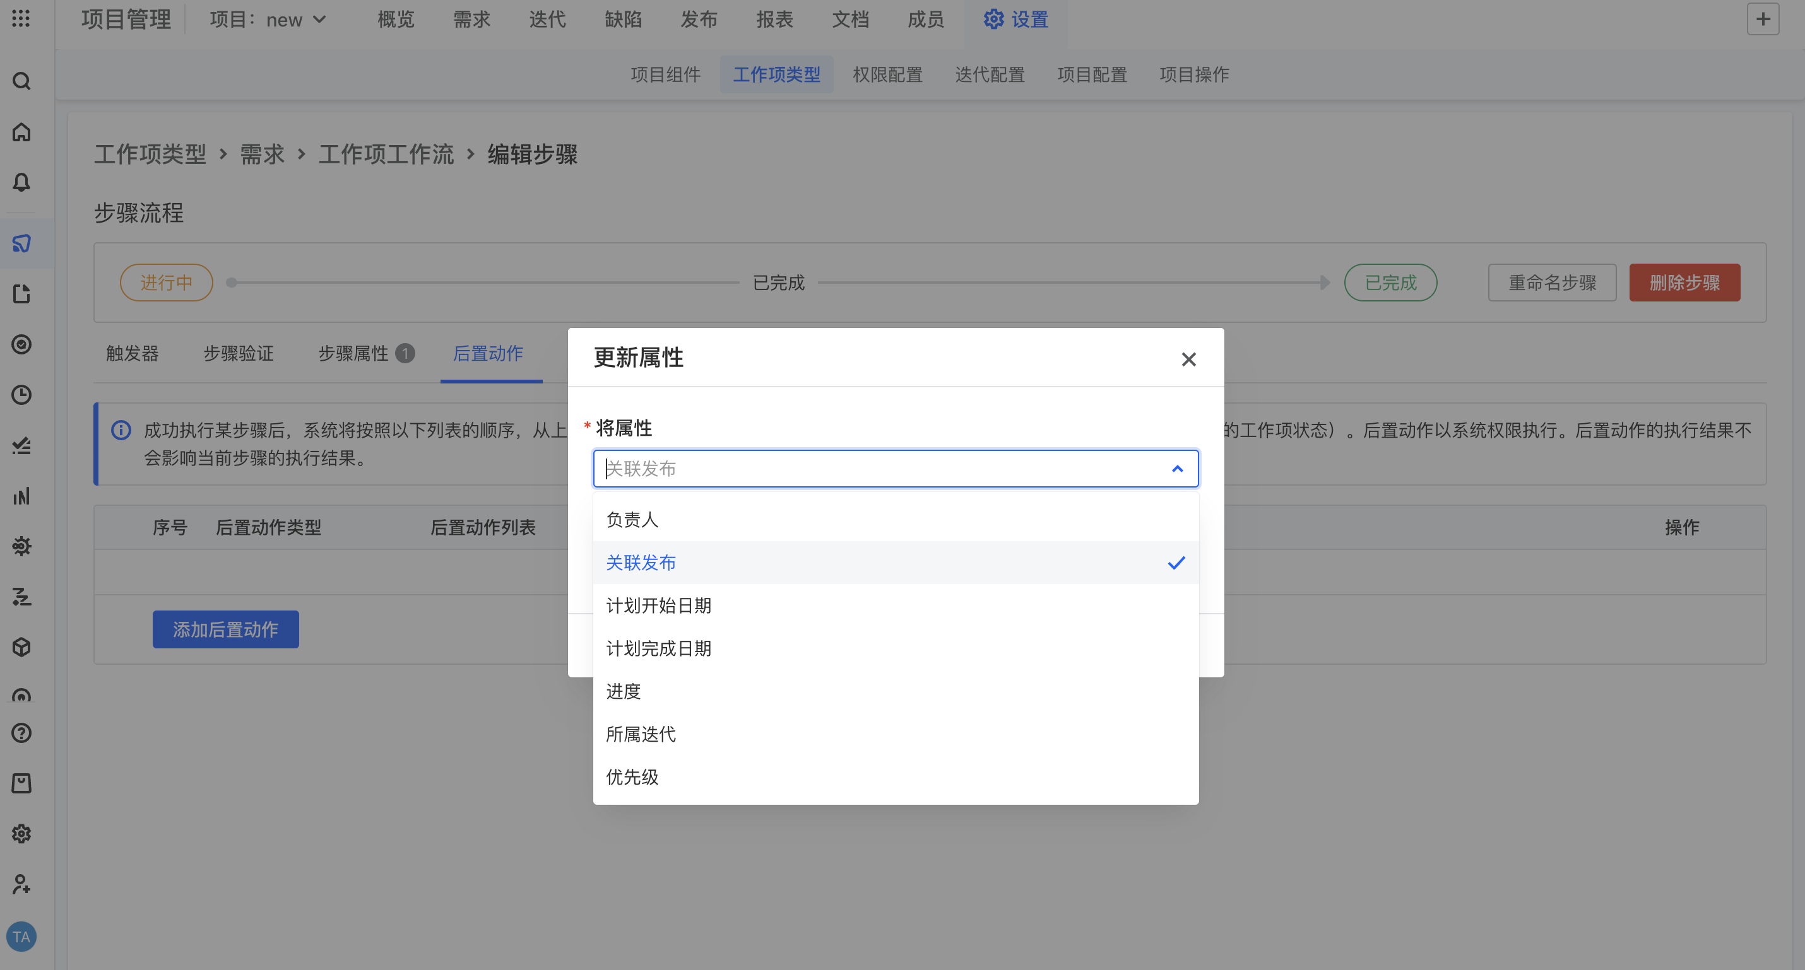This screenshot has height=970, width=1805.
Task: Click the plus button at top right
Action: click(x=1762, y=19)
